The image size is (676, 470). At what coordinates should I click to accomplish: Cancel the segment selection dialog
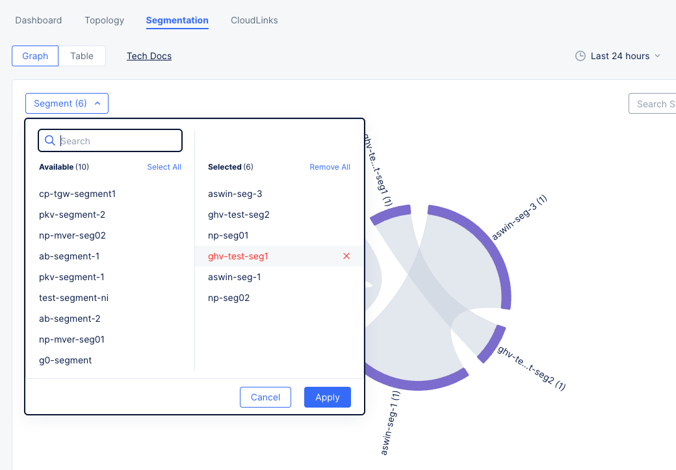click(x=265, y=397)
